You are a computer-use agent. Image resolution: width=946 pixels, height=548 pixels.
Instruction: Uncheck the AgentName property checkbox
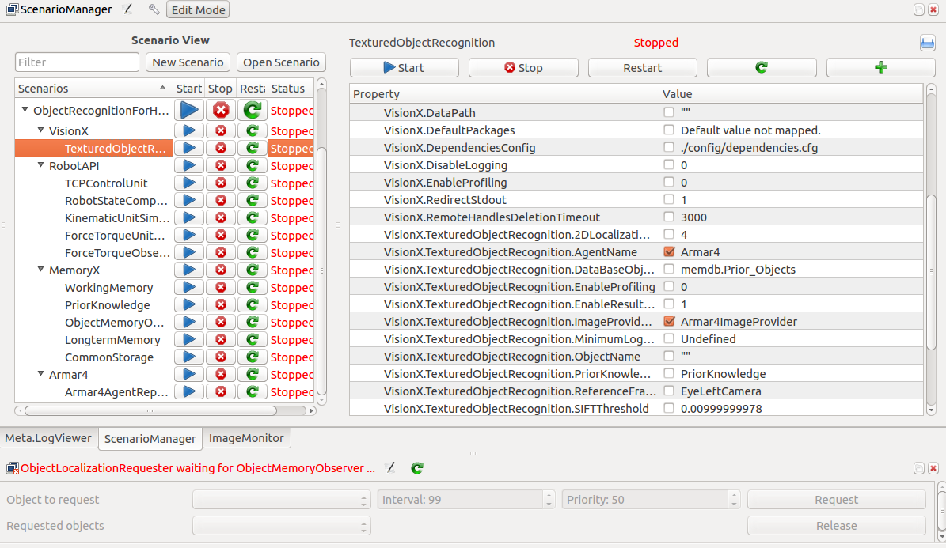pos(668,251)
